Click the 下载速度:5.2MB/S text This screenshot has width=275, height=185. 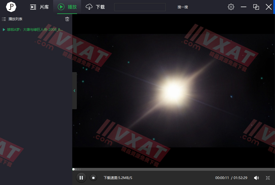click(118, 178)
